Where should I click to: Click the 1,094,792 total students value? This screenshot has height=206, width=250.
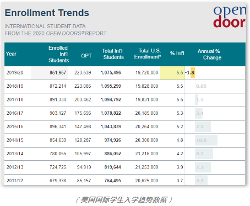pyautogui.click(x=111, y=99)
